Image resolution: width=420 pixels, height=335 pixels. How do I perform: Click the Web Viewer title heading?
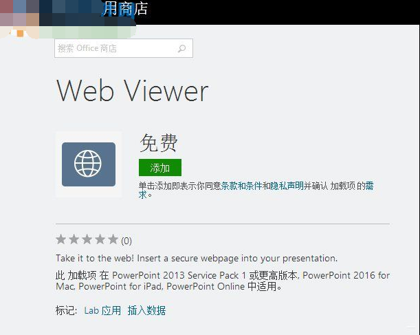[132, 91]
